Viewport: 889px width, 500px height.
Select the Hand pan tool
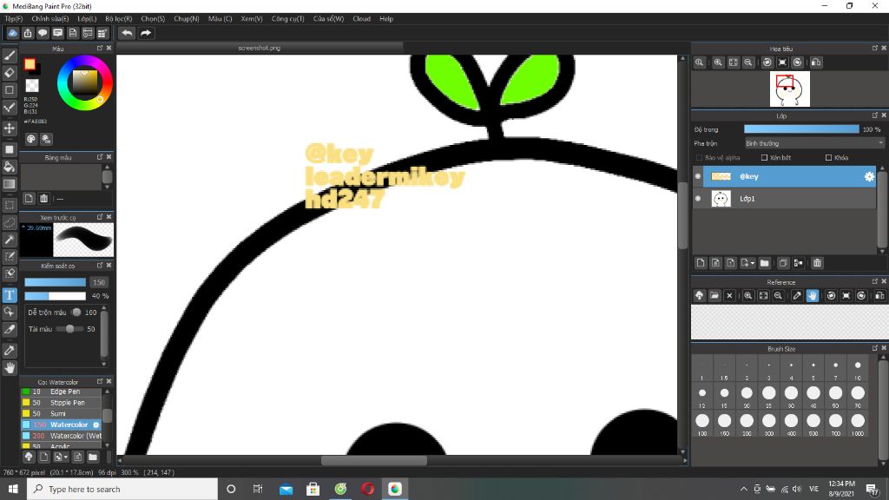10,368
